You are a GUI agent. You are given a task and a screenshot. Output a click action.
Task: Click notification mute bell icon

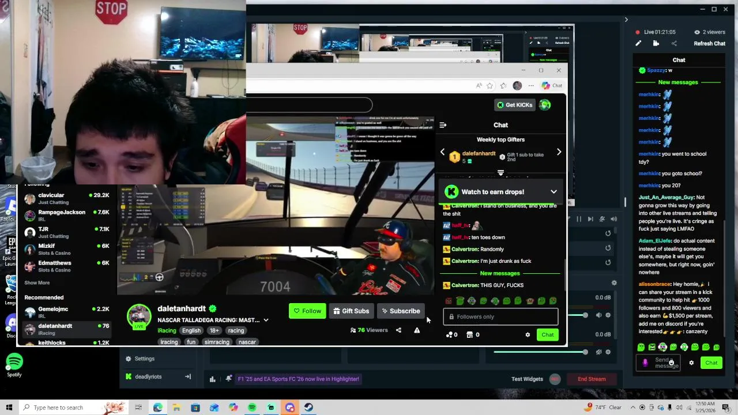click(228, 379)
